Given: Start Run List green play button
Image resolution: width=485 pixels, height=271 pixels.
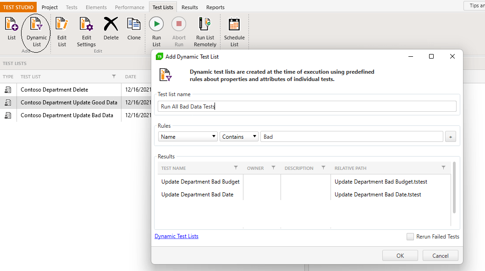Looking at the screenshot, I should tap(156, 24).
